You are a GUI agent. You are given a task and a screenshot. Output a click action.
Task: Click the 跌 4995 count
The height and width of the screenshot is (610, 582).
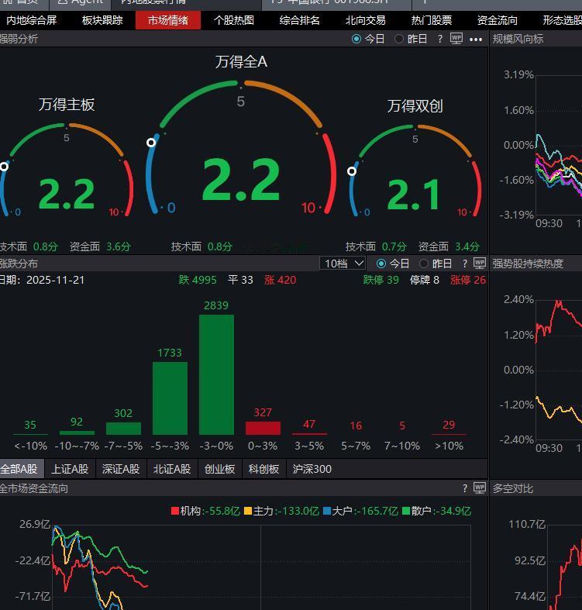(x=198, y=280)
